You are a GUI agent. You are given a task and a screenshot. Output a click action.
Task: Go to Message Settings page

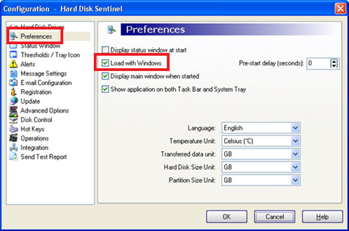pos(44,73)
